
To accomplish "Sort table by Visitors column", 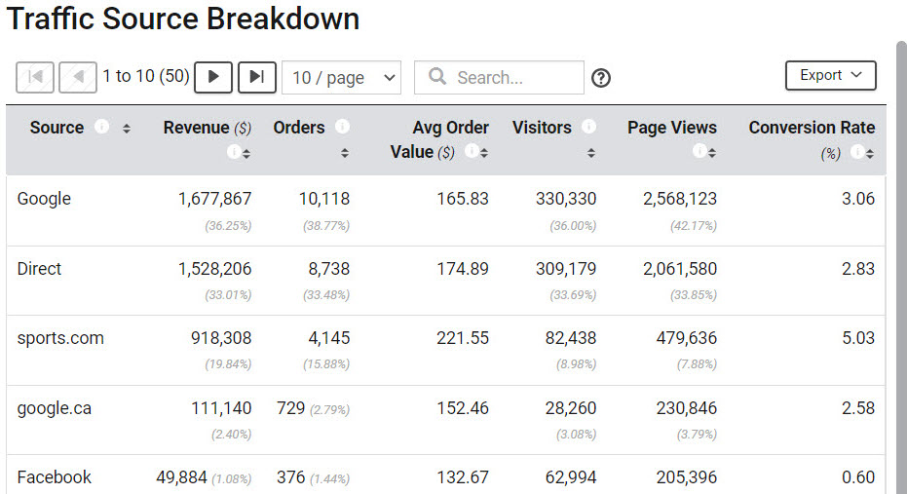I will pyautogui.click(x=591, y=153).
